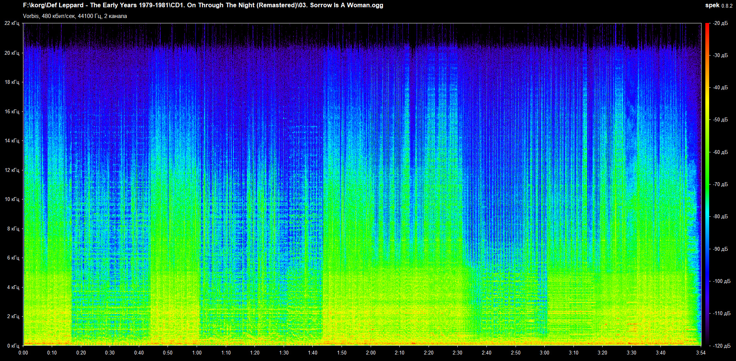Click the 3:54 end time marker
Viewport: 736px width, 361px height.
[701, 353]
